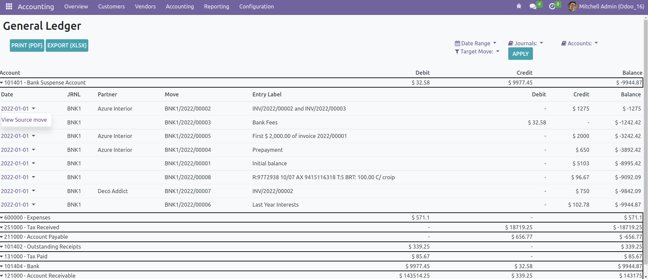Click the vertical page scrollbar
Viewport: 648px width, 279px height.
pyautogui.click(x=645, y=135)
